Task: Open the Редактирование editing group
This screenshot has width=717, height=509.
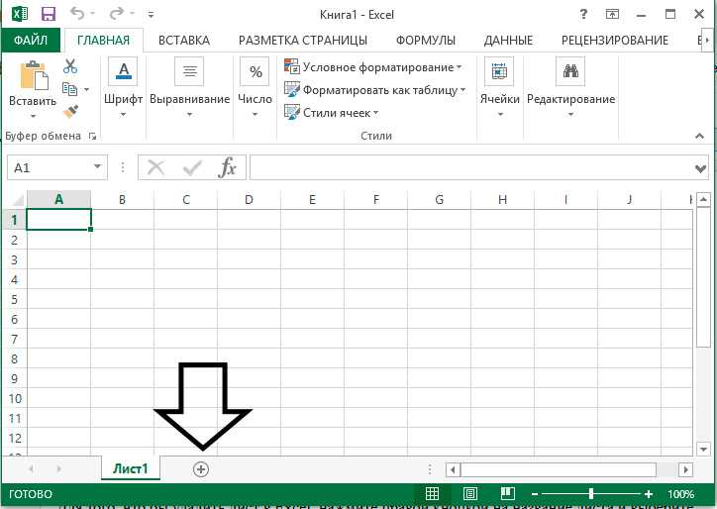Action: click(570, 87)
